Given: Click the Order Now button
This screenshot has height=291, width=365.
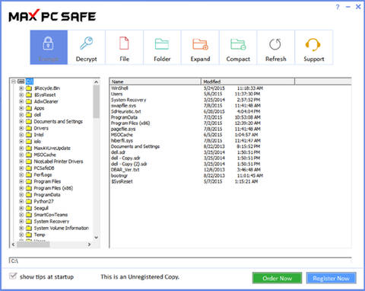Looking at the screenshot, I should click(277, 278).
